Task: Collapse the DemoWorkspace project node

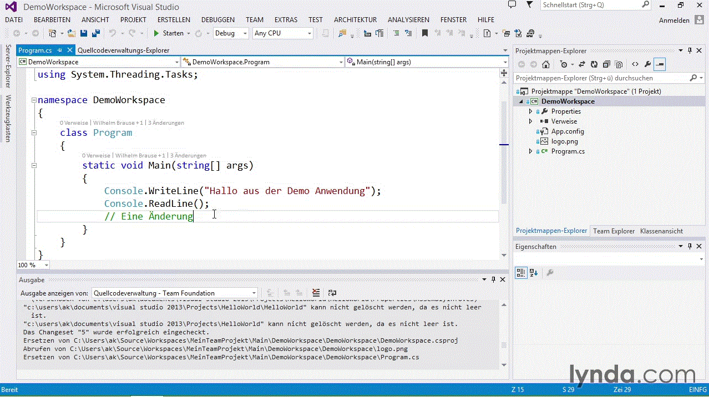Action: (521, 101)
